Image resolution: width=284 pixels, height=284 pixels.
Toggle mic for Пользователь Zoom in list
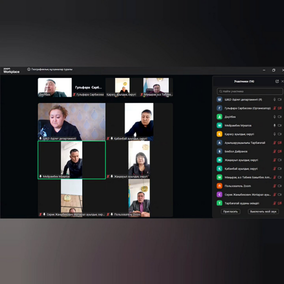pos(275,186)
